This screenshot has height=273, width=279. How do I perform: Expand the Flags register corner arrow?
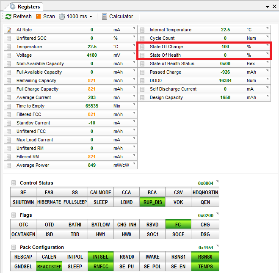coord(217,214)
